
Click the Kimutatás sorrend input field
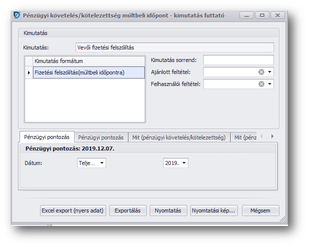coord(238,60)
